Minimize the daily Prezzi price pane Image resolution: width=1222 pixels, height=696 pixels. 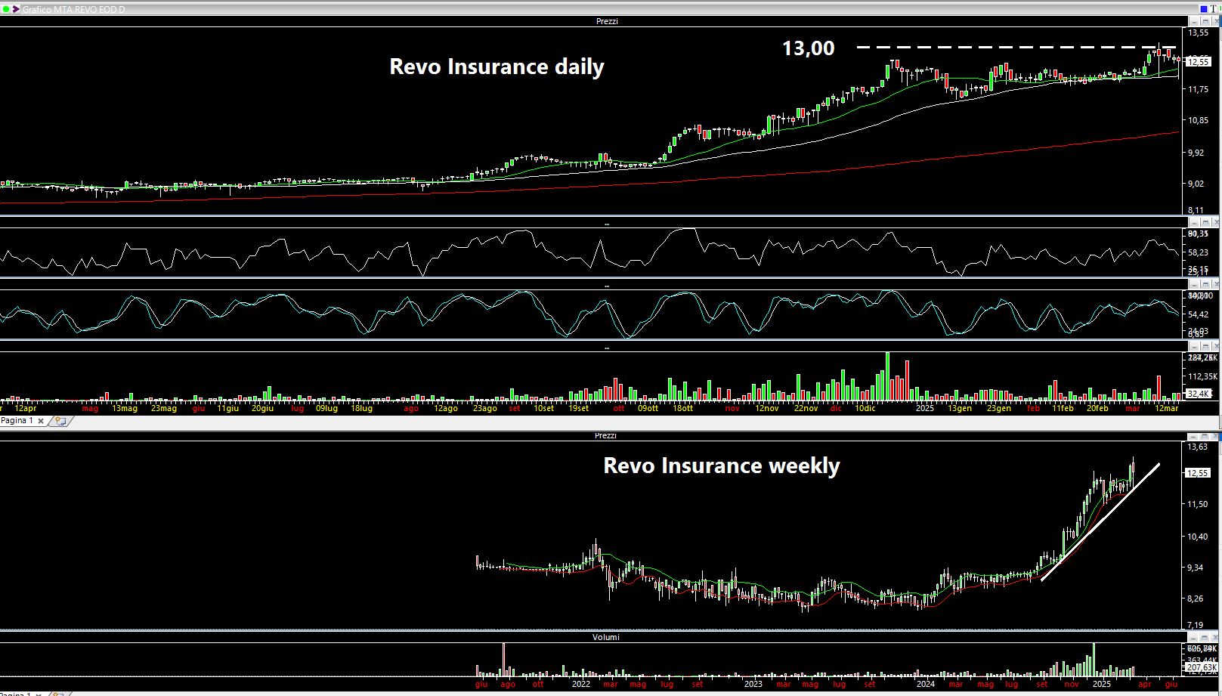[x=1195, y=21]
